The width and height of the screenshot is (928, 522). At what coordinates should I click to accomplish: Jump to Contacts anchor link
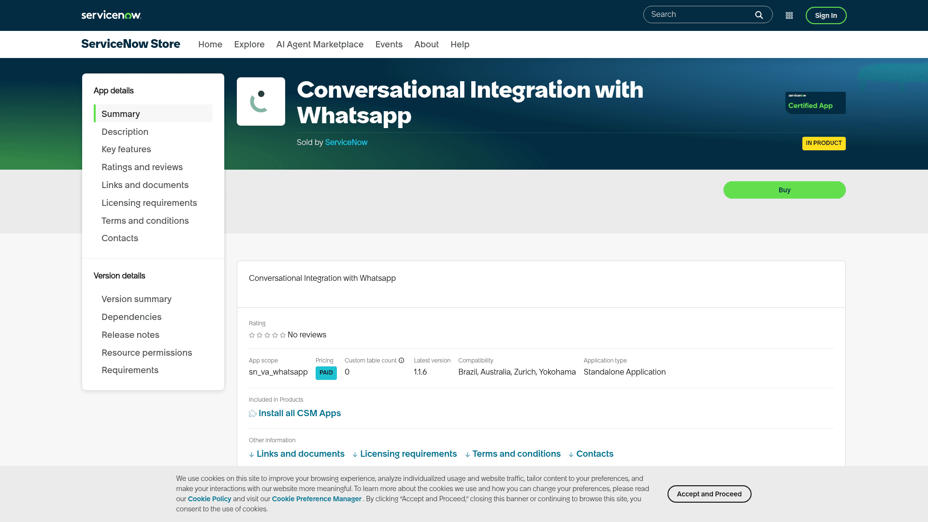tap(595, 454)
